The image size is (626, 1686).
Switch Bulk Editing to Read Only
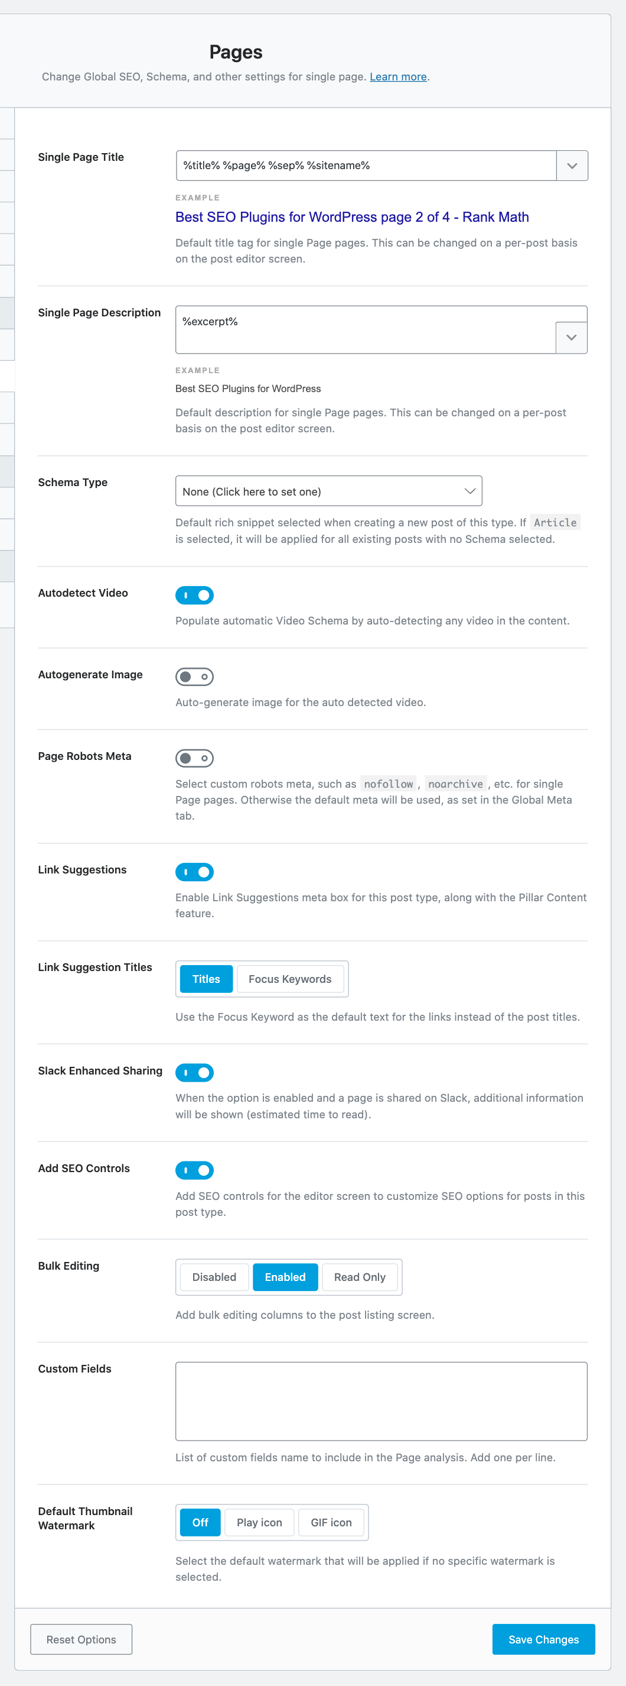pyautogui.click(x=360, y=1276)
